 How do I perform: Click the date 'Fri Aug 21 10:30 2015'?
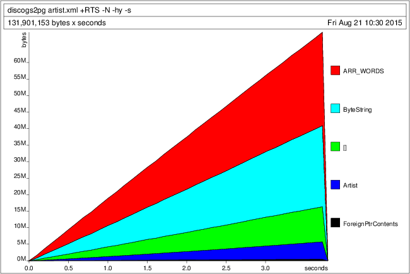pos(365,23)
